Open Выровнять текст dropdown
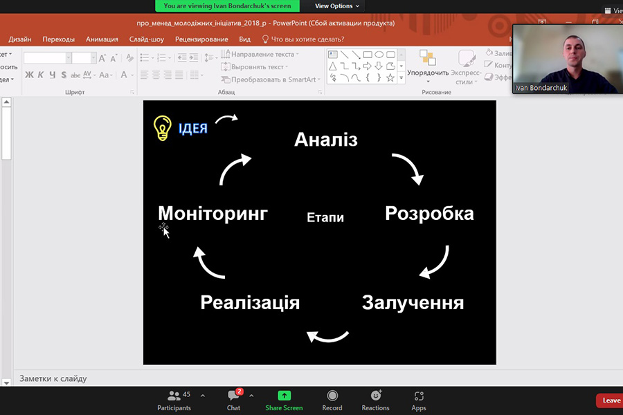The width and height of the screenshot is (623, 415). pos(255,66)
